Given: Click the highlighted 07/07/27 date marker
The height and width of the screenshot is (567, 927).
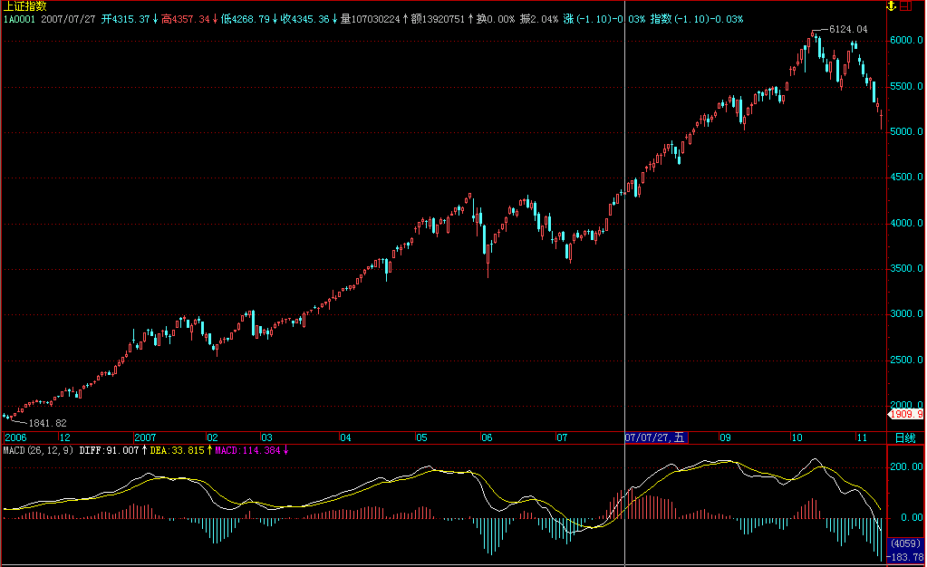Looking at the screenshot, I should click(657, 437).
